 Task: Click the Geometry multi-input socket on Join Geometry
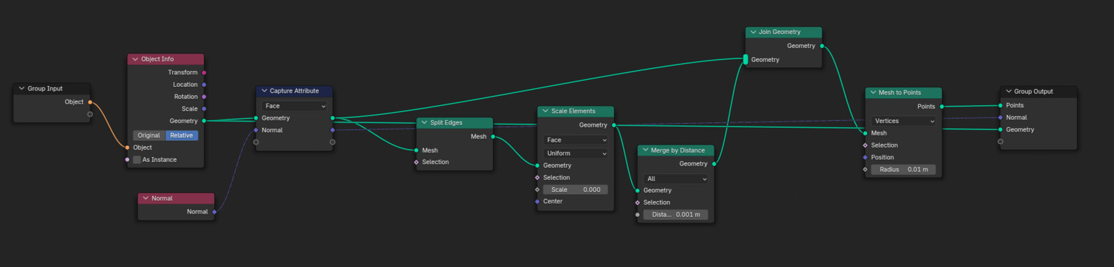point(746,60)
